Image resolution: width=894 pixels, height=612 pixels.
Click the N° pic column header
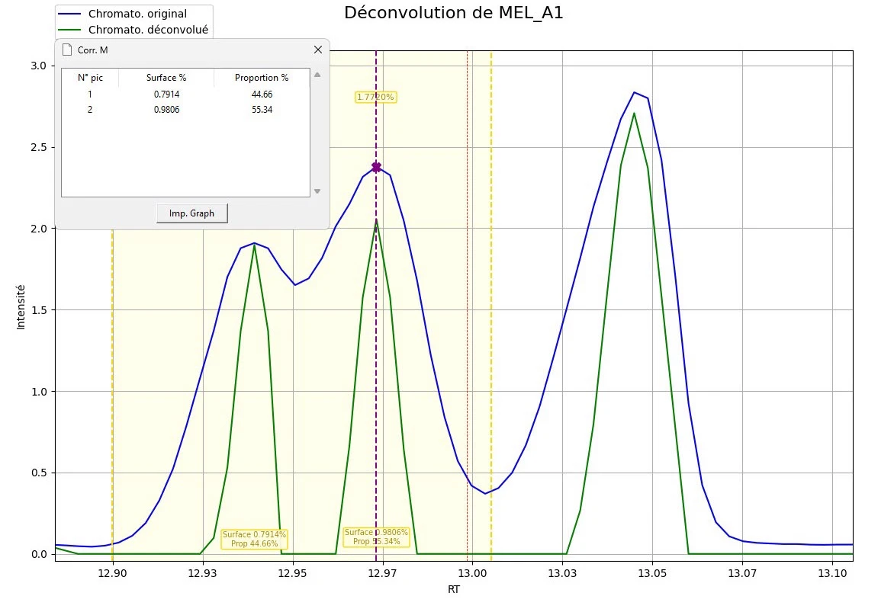pyautogui.click(x=90, y=78)
